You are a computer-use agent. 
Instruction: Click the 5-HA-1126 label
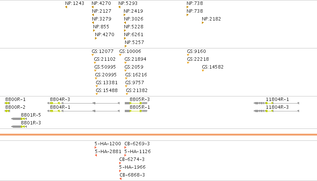click(x=137, y=152)
